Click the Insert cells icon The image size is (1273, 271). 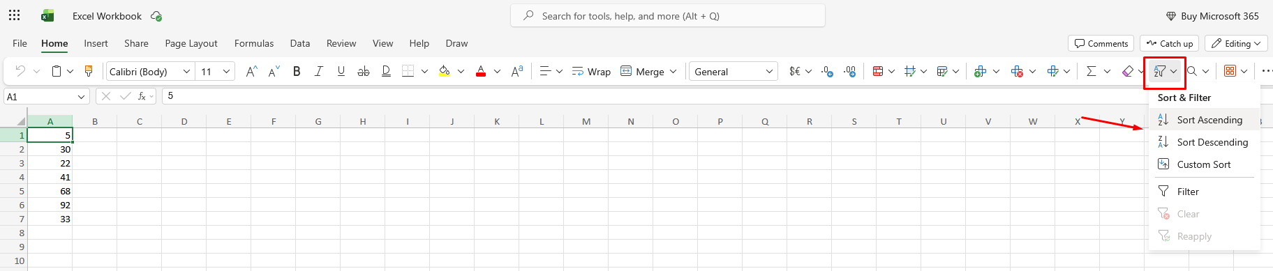[980, 71]
